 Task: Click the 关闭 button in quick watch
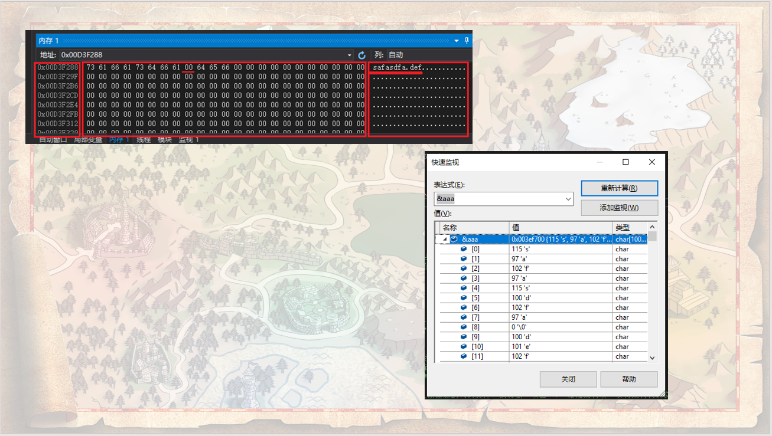568,379
